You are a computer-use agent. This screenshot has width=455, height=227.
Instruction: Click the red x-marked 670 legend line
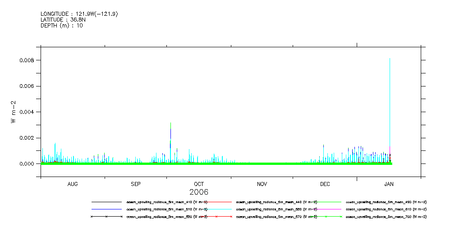click(216, 217)
